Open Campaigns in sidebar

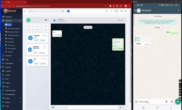point(11,42)
